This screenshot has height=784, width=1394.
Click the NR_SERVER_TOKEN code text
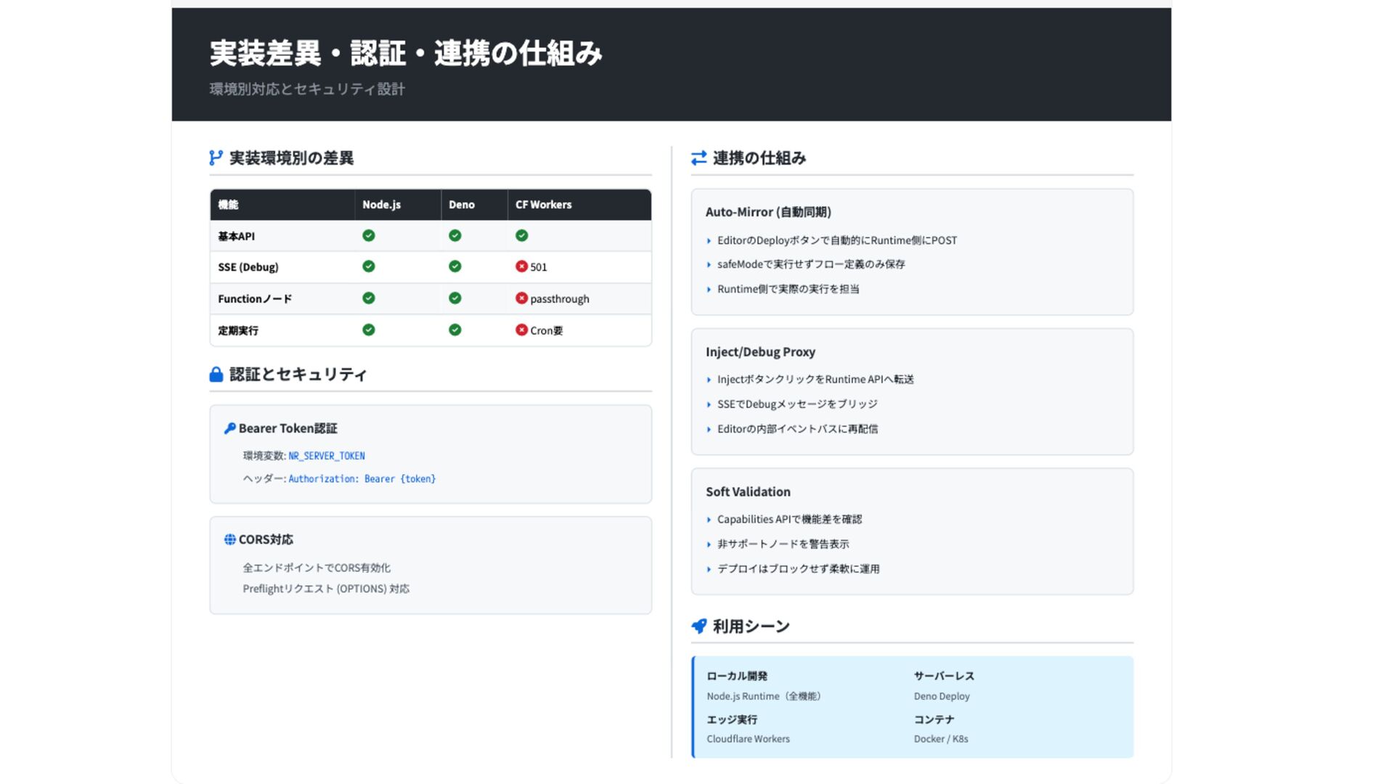click(x=326, y=456)
